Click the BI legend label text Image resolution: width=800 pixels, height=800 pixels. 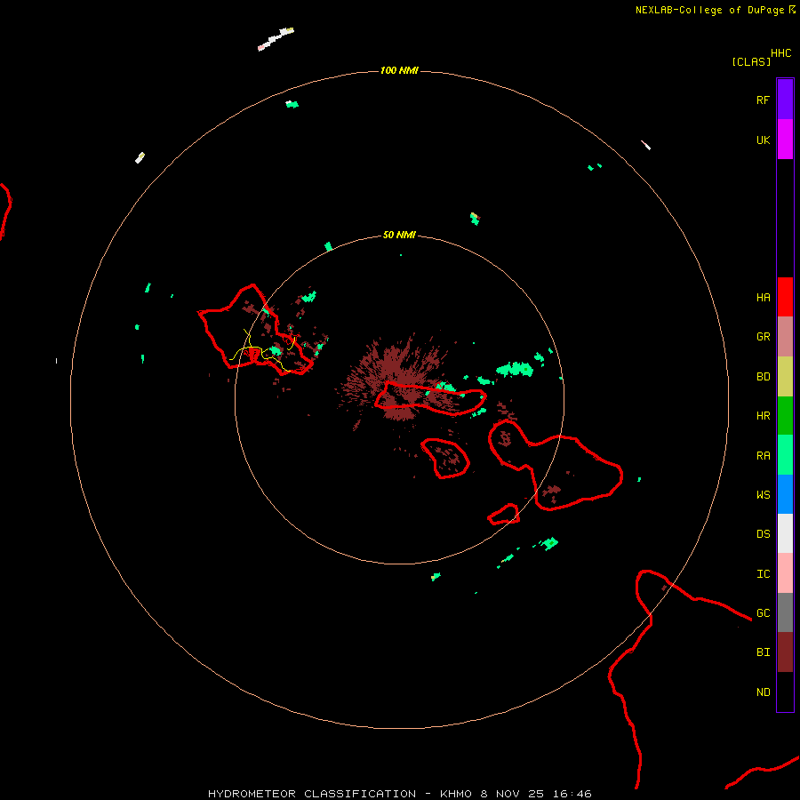(763, 652)
